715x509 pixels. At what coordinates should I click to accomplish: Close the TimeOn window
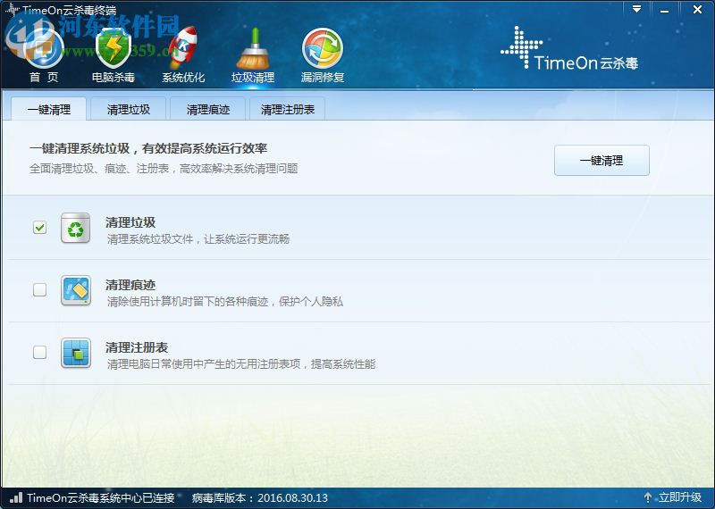(x=697, y=10)
